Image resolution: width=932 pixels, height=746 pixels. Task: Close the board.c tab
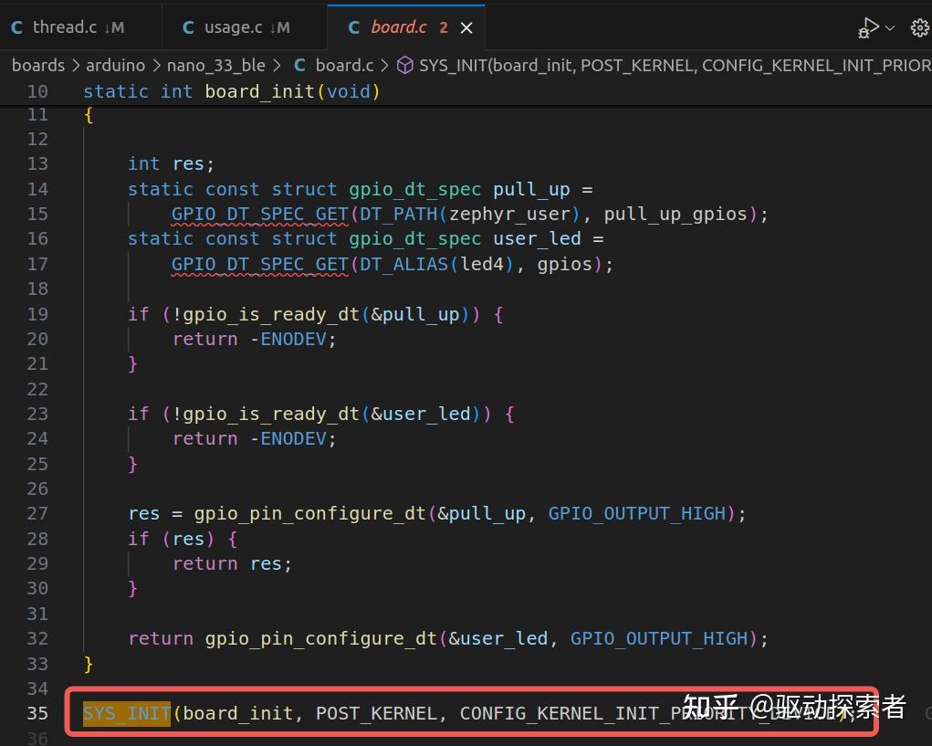(x=466, y=28)
